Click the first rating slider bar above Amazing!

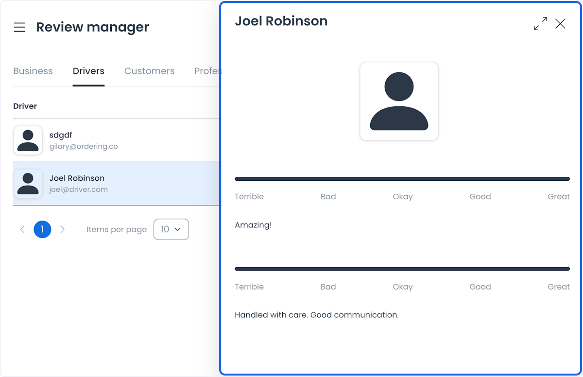(402, 179)
